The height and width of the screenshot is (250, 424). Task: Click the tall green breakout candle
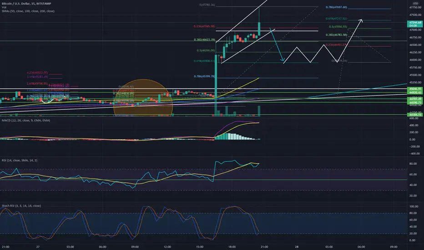tap(216, 75)
